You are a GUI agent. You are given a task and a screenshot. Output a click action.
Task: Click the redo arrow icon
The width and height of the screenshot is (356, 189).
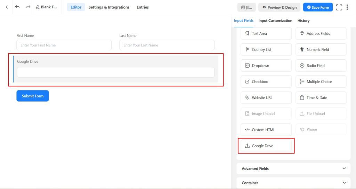(x=28, y=7)
